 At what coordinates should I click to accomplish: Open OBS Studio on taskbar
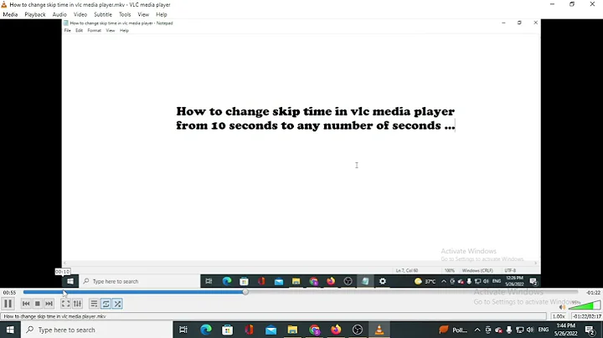[x=358, y=330]
